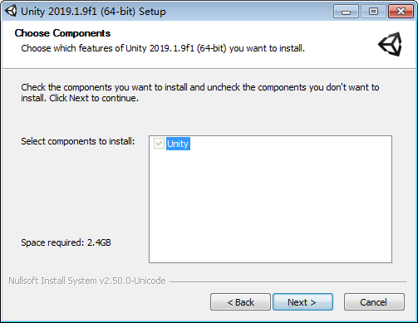Click the Check the components instruction text
The height and width of the screenshot is (323, 418).
(200, 92)
